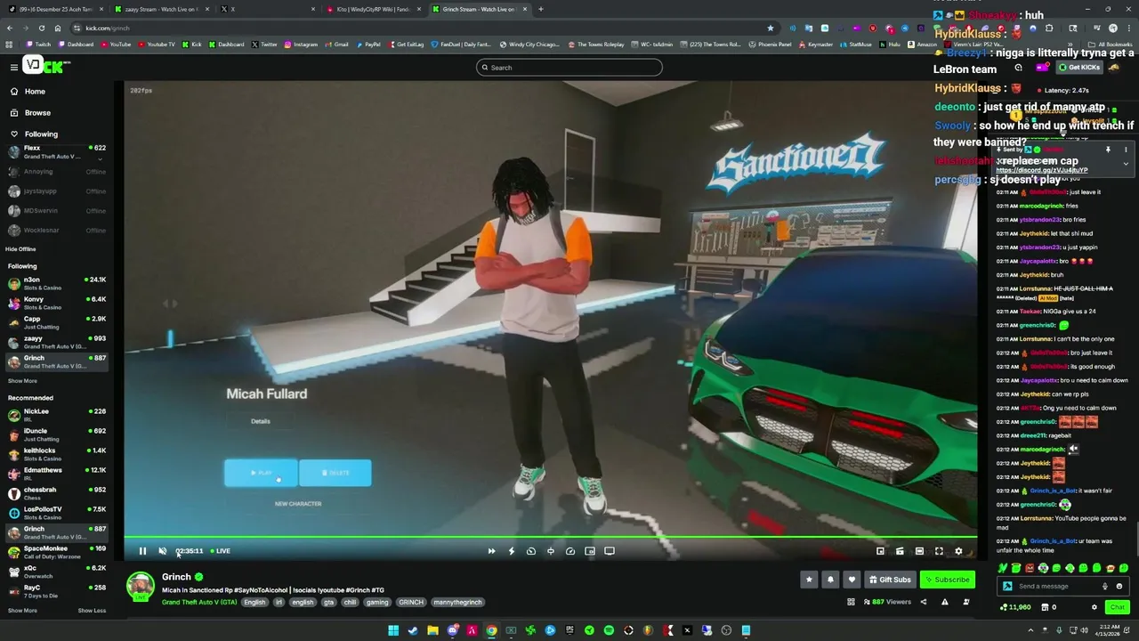Click the cast to screen icon

tap(610, 551)
